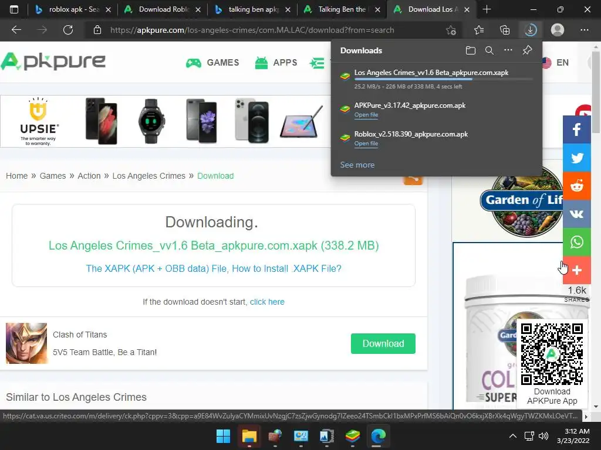Click the Garden of Life ad
This screenshot has height=450, width=601.
521,201
